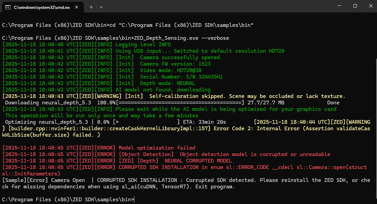Click the neural_depth_5.3 download progress bar

180,103
